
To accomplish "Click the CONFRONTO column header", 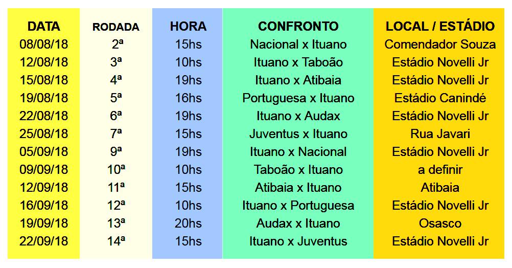I will [298, 26].
